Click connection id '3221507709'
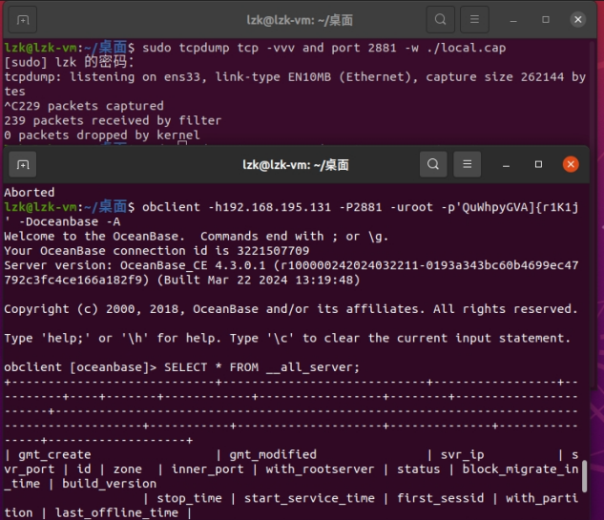This screenshot has height=520, width=604. 273,251
